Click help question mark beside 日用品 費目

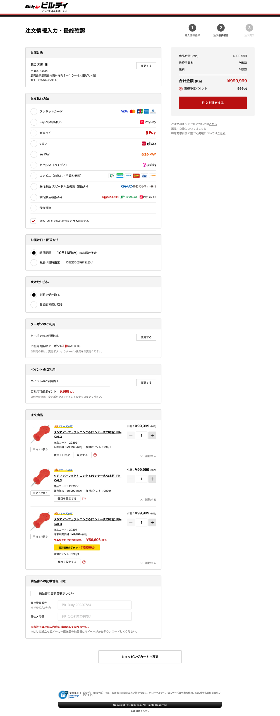(95, 455)
